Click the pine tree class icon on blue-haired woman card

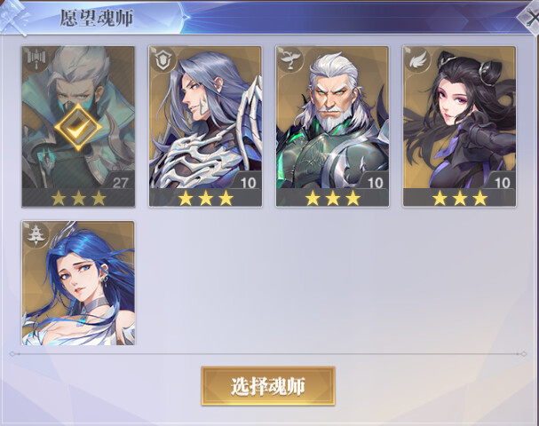36,234
